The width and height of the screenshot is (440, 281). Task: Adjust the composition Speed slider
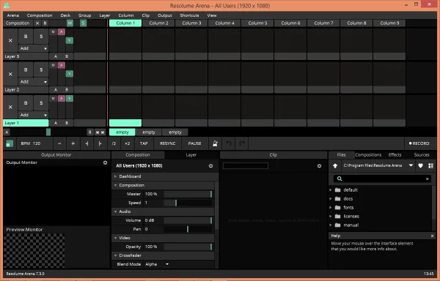point(188,203)
